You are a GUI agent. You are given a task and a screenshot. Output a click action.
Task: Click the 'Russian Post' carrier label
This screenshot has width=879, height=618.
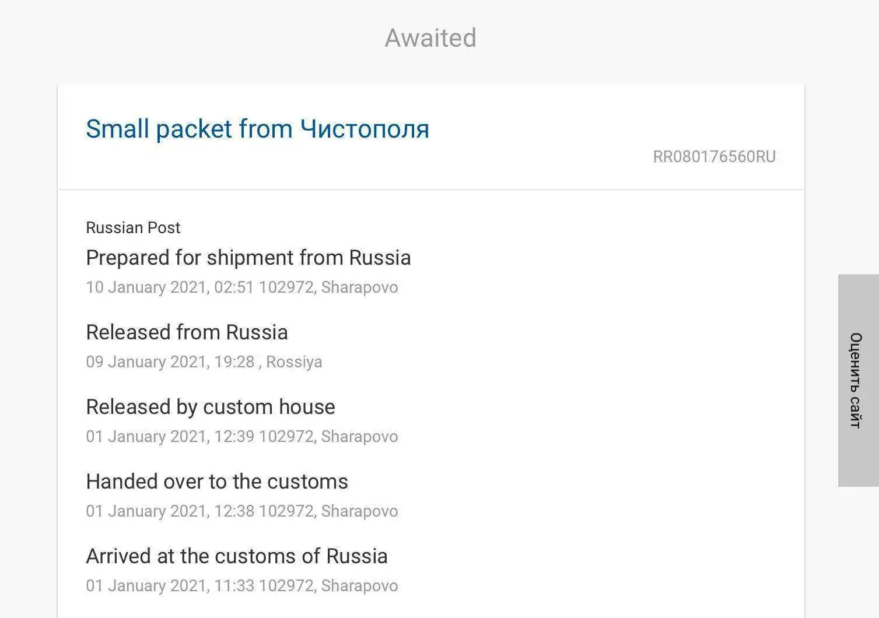click(x=133, y=227)
